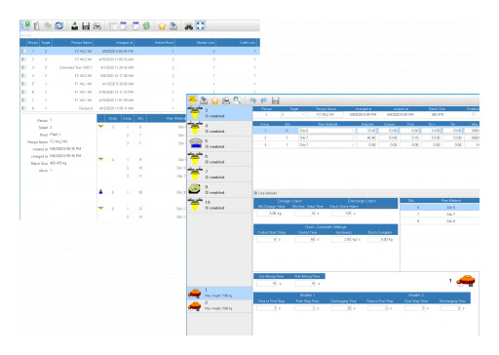
Task: Click row icon of recipe 5 in list
Action: click(x=23, y=84)
